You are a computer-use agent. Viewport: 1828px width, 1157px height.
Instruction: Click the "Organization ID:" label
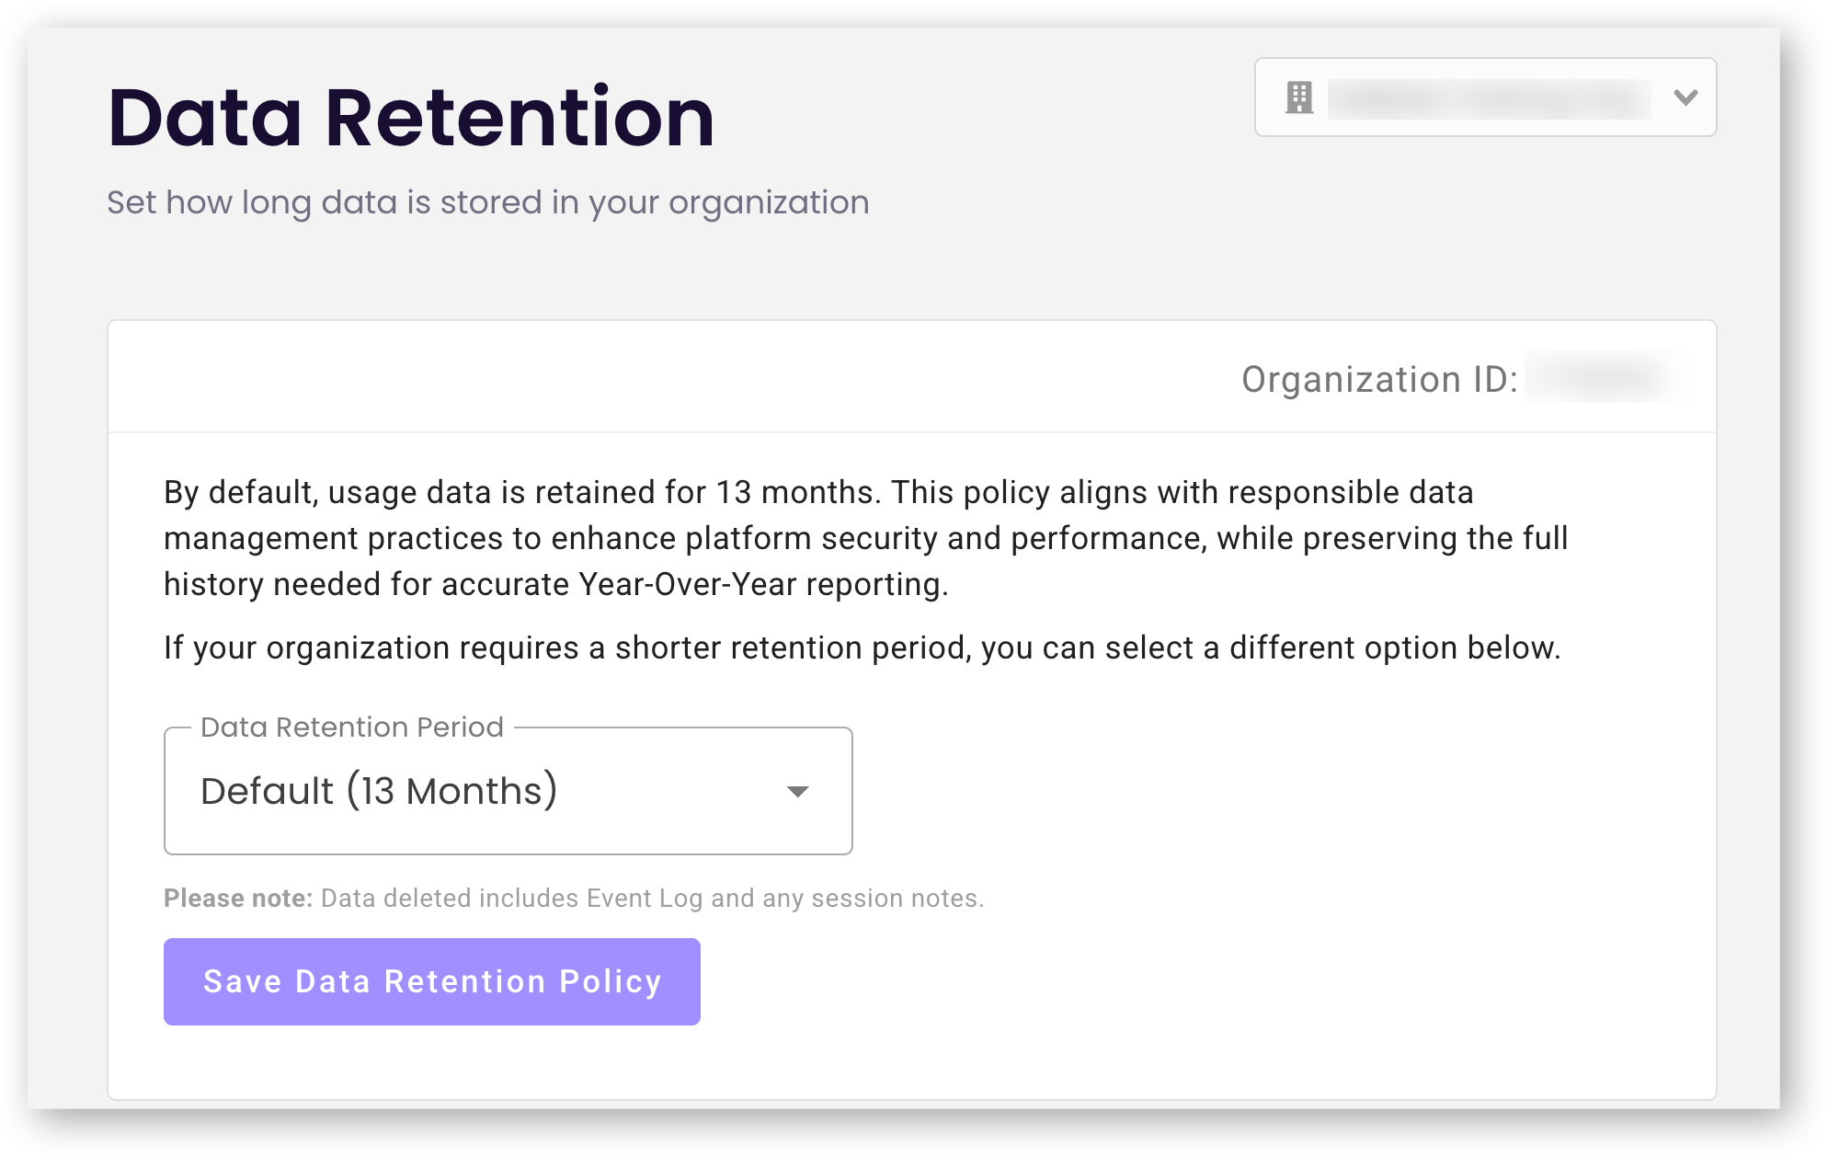point(1378,379)
